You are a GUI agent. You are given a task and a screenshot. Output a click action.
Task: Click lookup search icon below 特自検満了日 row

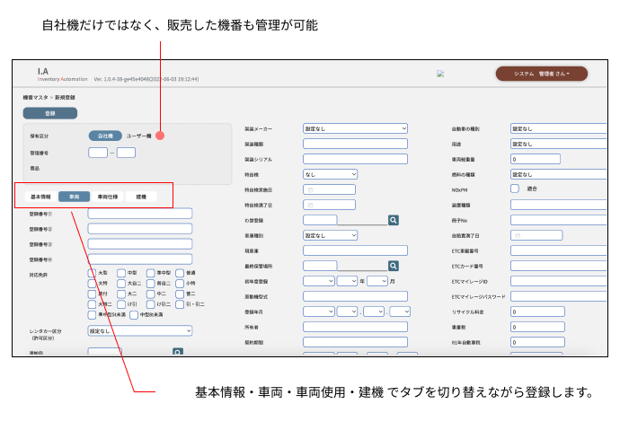[x=393, y=220]
